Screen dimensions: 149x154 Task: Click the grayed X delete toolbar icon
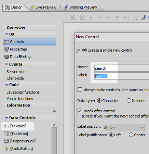click(x=82, y=17)
